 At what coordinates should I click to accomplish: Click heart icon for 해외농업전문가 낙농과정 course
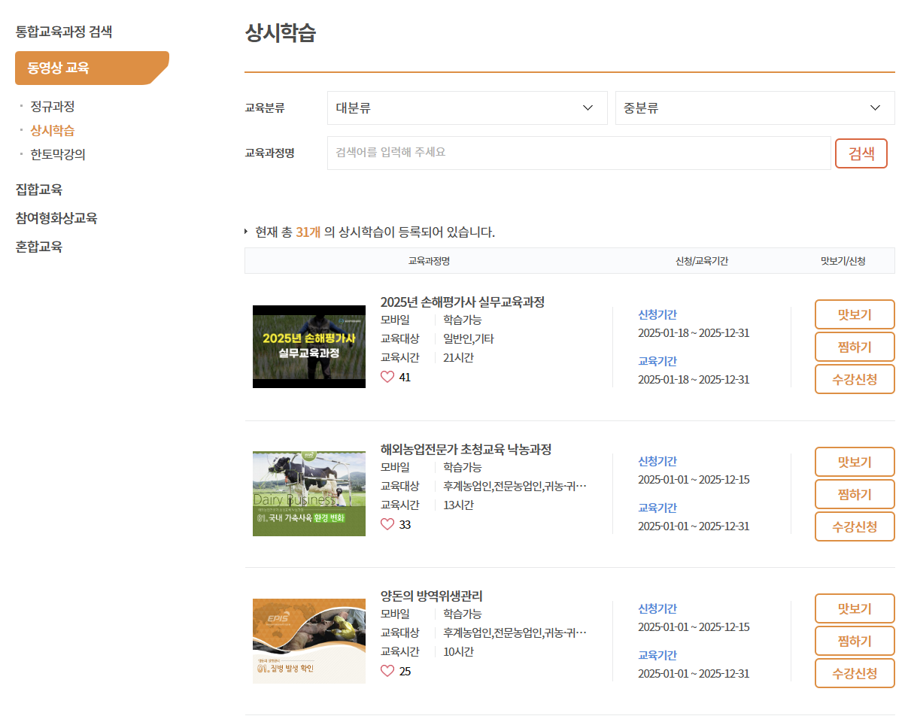tap(387, 524)
